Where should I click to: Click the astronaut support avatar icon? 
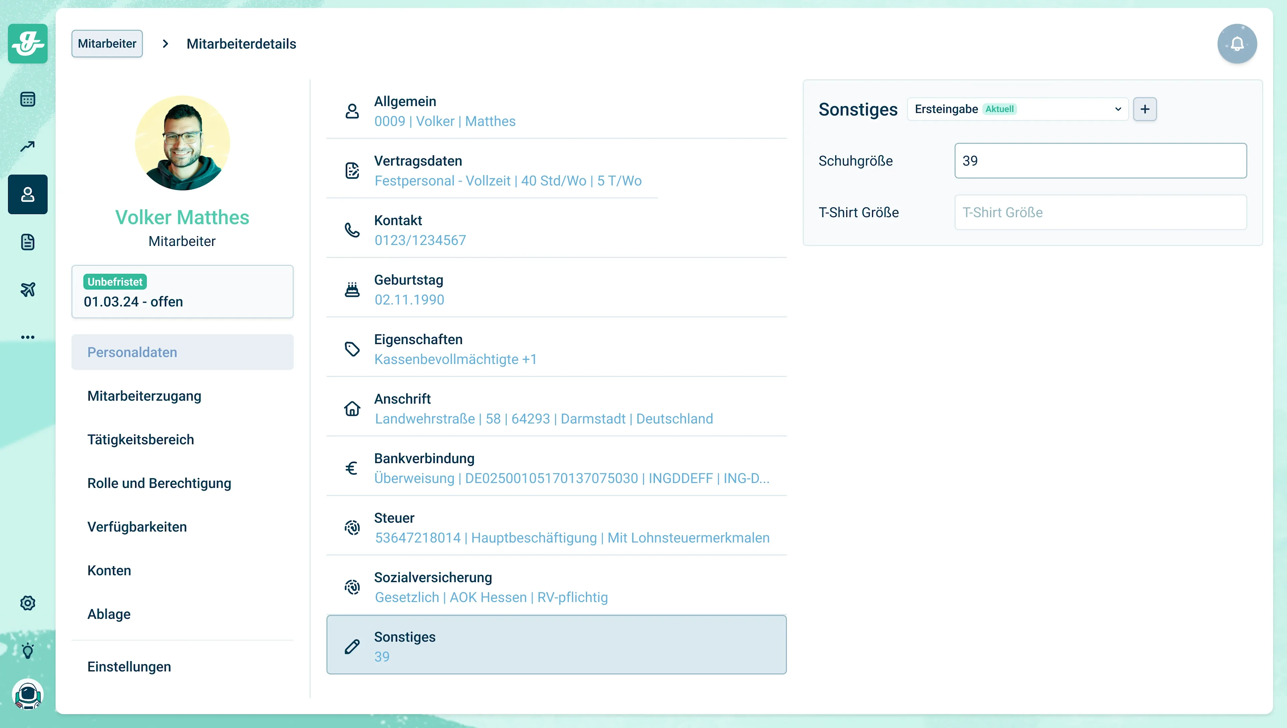coord(27,694)
